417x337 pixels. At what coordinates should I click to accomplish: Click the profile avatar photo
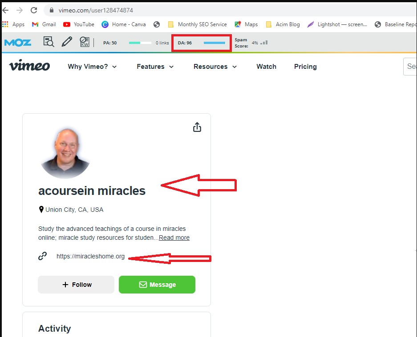coord(65,154)
